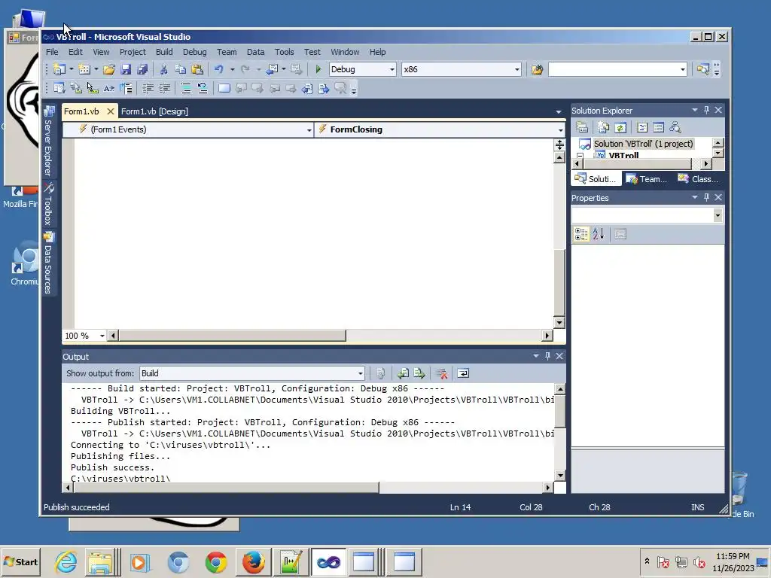Toggle auto-hide pin on Solution Explorer
The width and height of the screenshot is (771, 578).
point(706,110)
